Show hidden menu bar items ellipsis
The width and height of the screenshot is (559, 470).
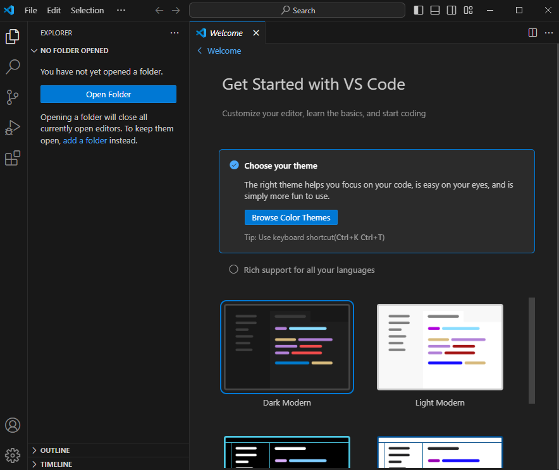(121, 10)
